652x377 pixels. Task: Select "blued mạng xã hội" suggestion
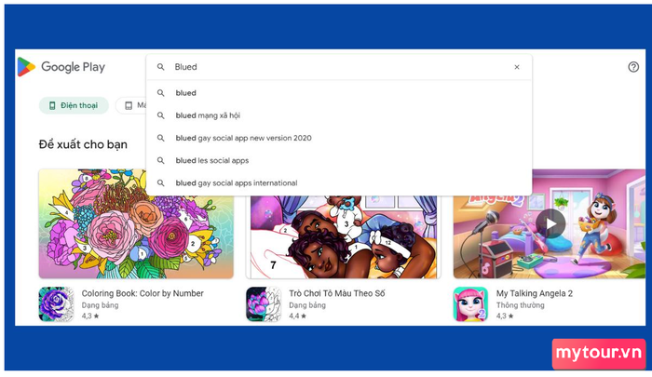coord(339,115)
